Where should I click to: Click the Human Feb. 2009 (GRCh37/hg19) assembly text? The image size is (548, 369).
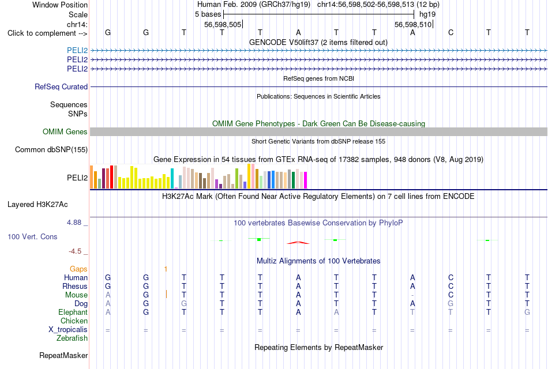pyautogui.click(x=254, y=5)
